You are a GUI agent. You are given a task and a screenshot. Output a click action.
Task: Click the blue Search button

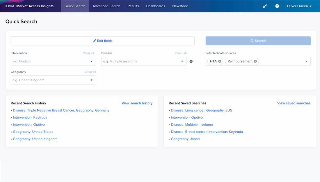click(x=258, y=41)
